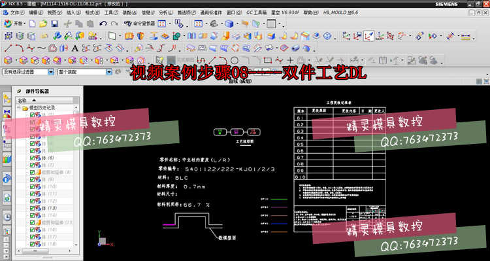The image size is (490, 261).
Task: Expand dropdown arrow next to the grey square icon
Action: point(279,24)
